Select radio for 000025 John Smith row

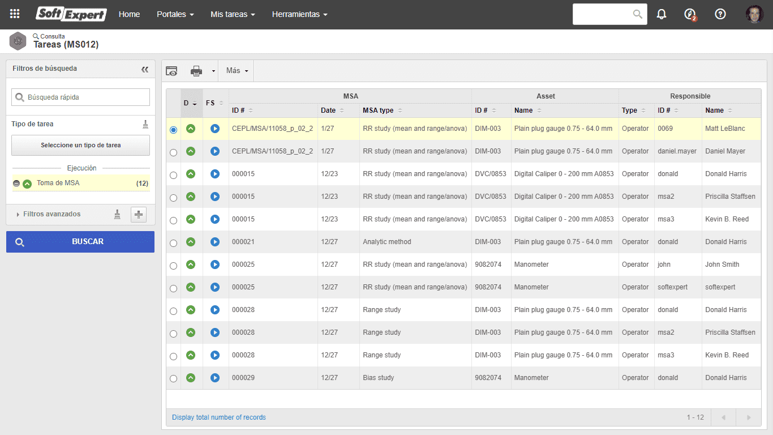(173, 266)
